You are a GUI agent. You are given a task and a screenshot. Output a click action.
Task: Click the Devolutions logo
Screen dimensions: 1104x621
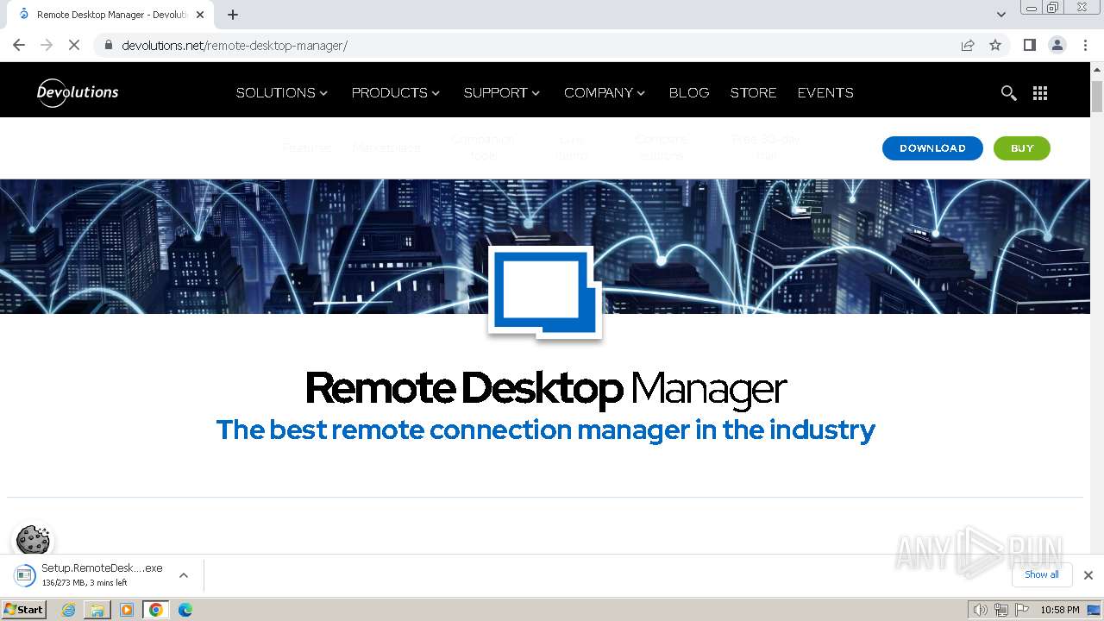coord(78,92)
